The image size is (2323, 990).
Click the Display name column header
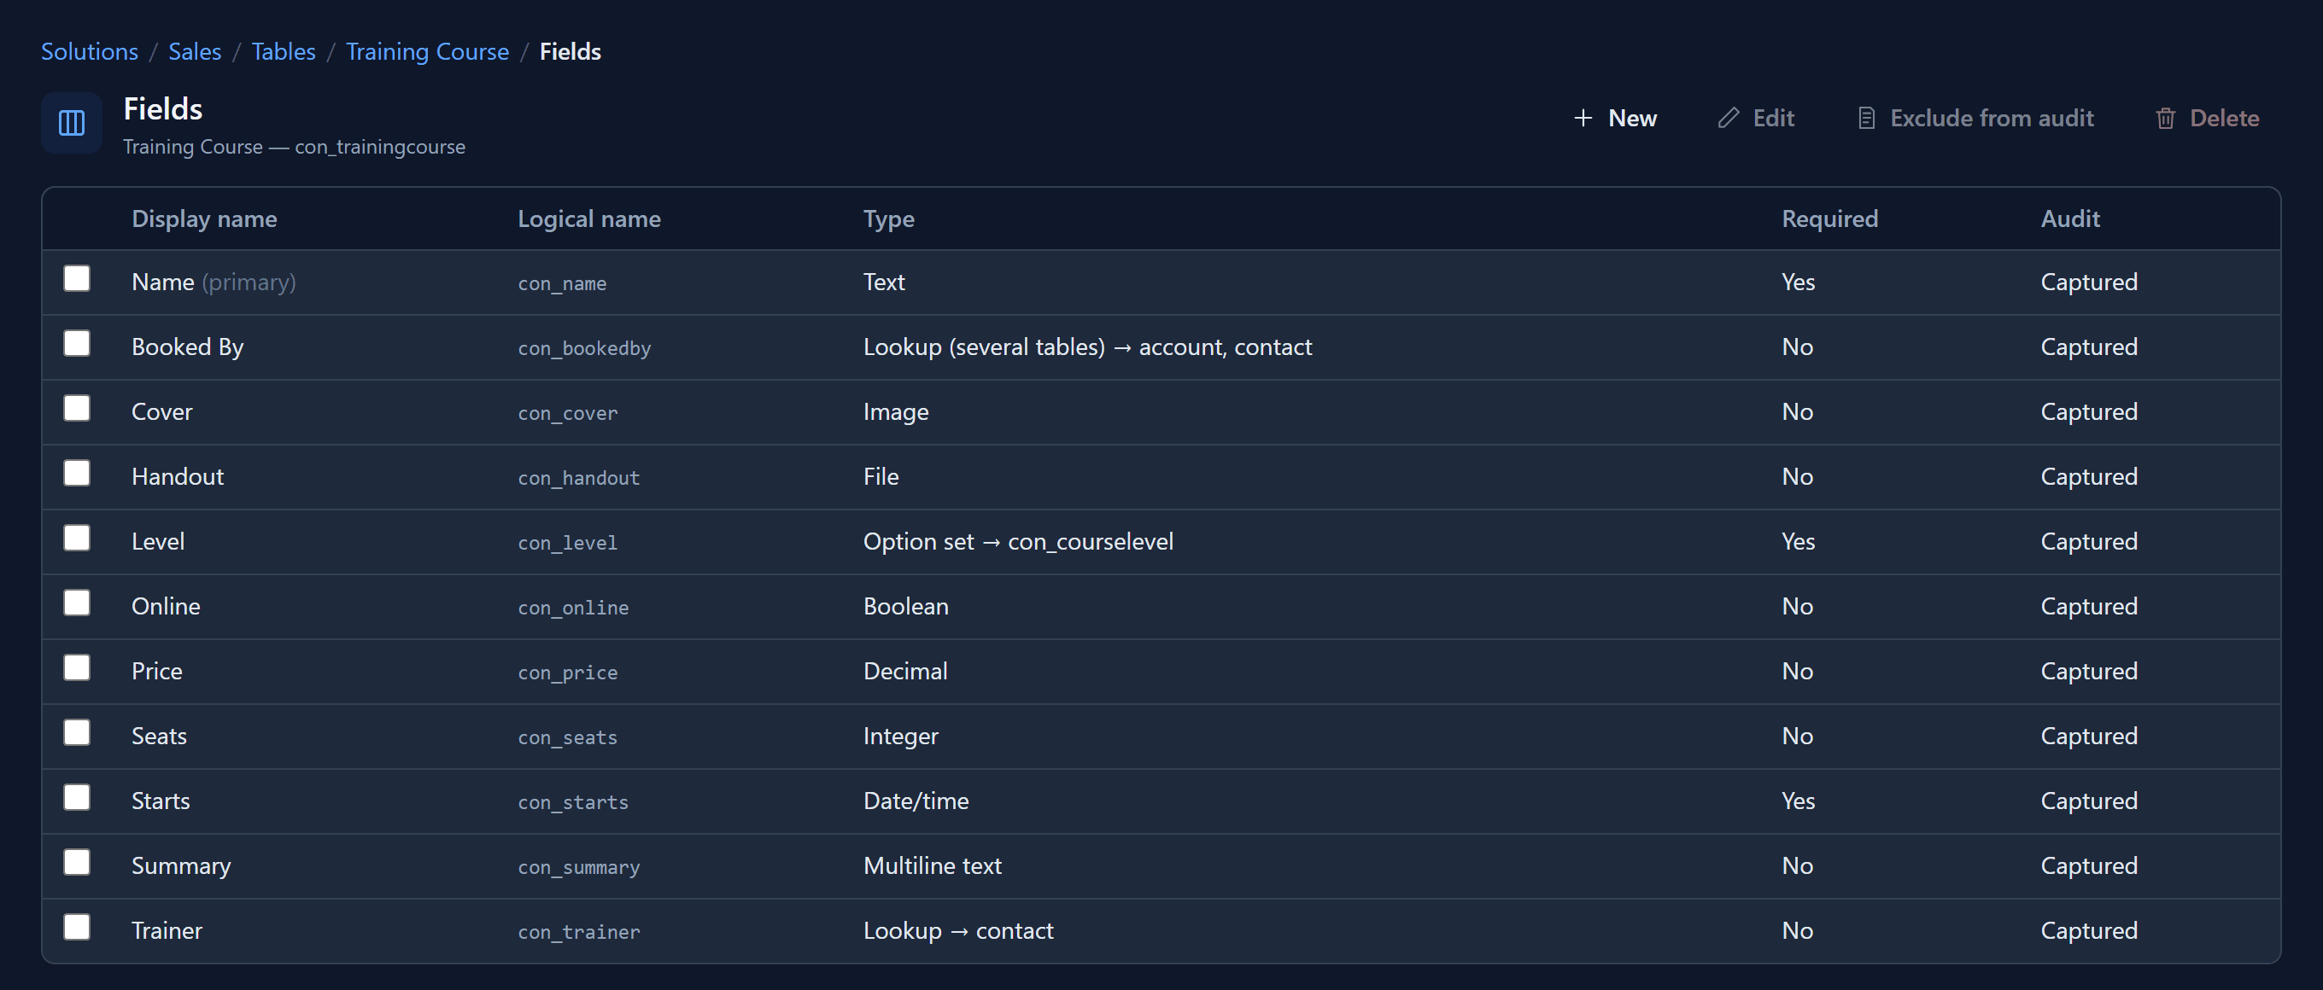click(x=204, y=218)
